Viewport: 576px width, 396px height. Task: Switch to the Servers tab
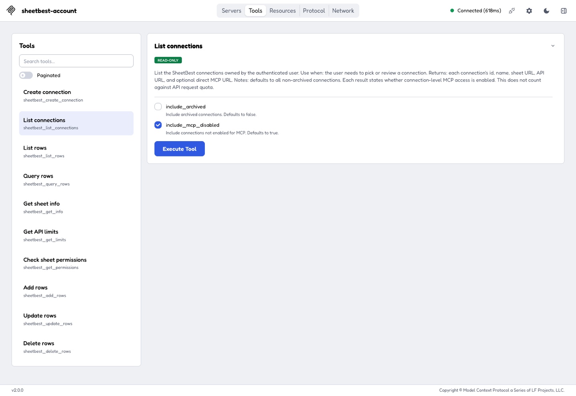coord(232,11)
